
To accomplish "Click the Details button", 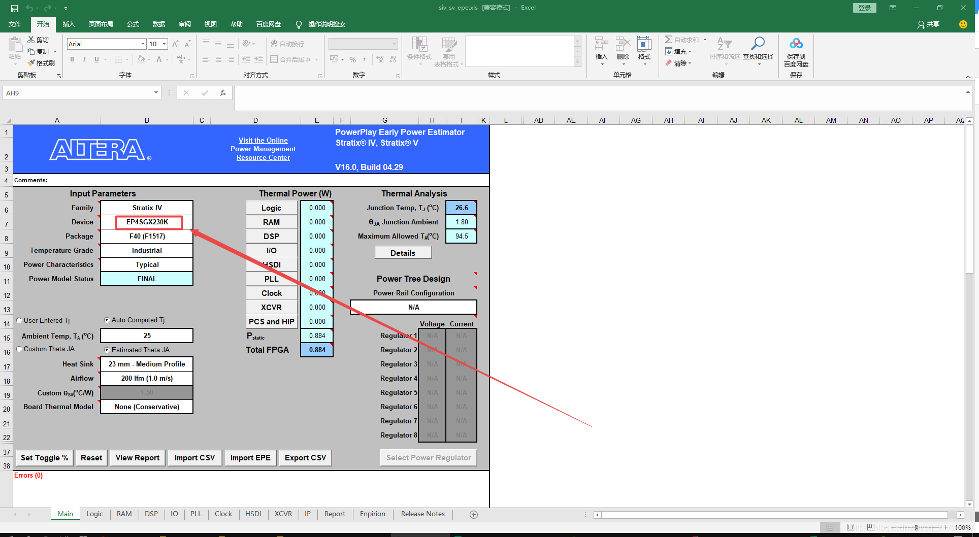I will (403, 253).
